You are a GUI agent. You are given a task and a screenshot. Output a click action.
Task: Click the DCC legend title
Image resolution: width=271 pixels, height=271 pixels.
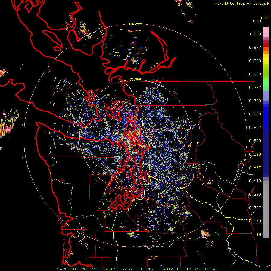(x=264, y=18)
